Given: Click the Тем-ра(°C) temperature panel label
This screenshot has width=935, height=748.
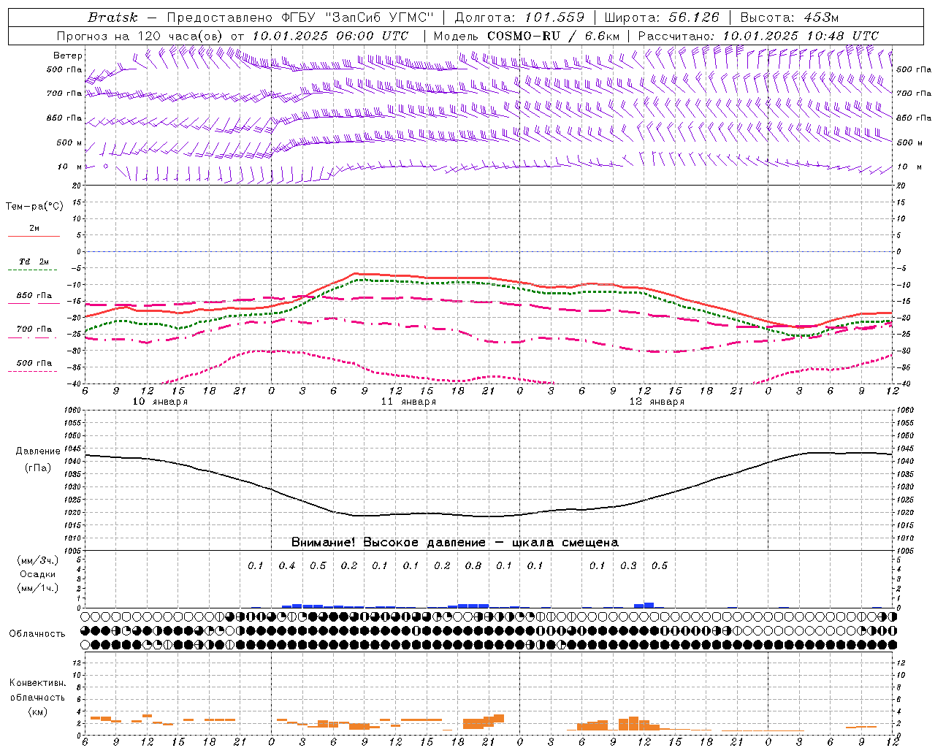Looking at the screenshot, I should (x=34, y=207).
